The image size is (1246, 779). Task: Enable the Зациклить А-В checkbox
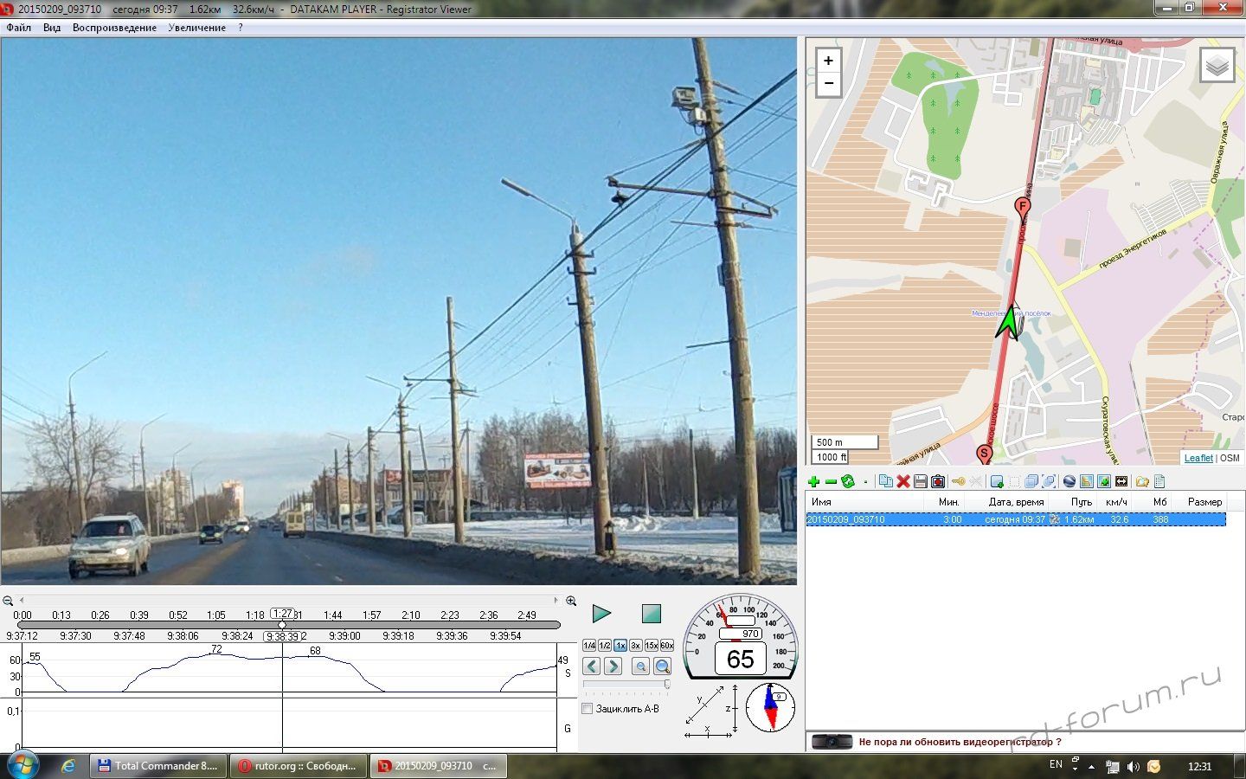pyautogui.click(x=588, y=709)
